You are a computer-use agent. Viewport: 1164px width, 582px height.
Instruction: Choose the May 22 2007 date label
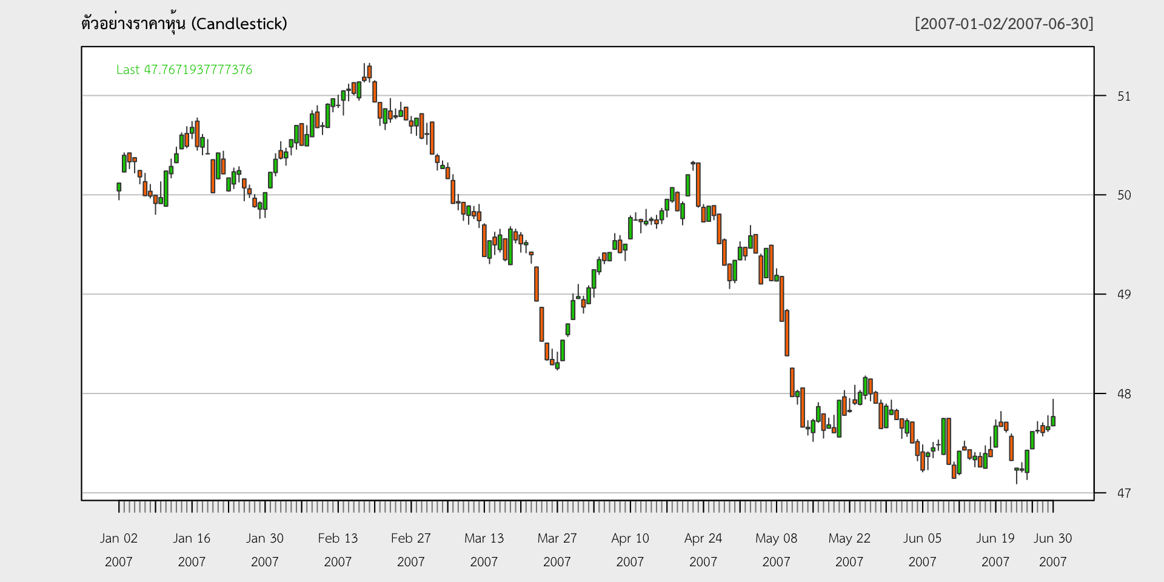(x=849, y=549)
